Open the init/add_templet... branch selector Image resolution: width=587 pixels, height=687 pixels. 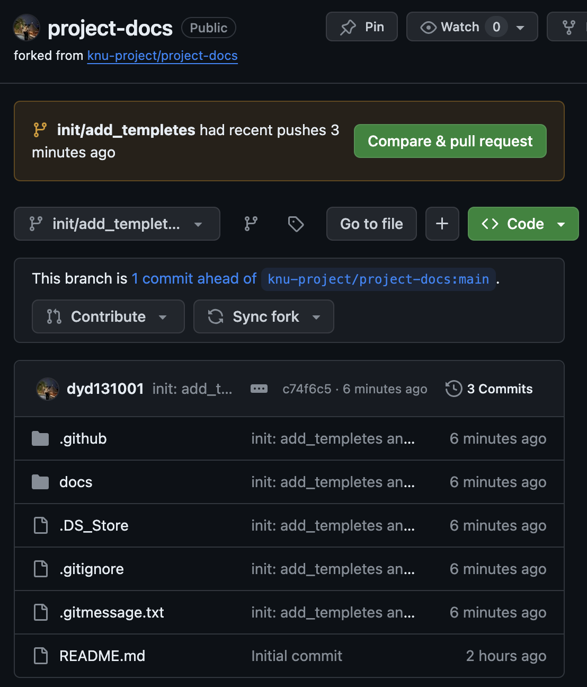coord(117,224)
